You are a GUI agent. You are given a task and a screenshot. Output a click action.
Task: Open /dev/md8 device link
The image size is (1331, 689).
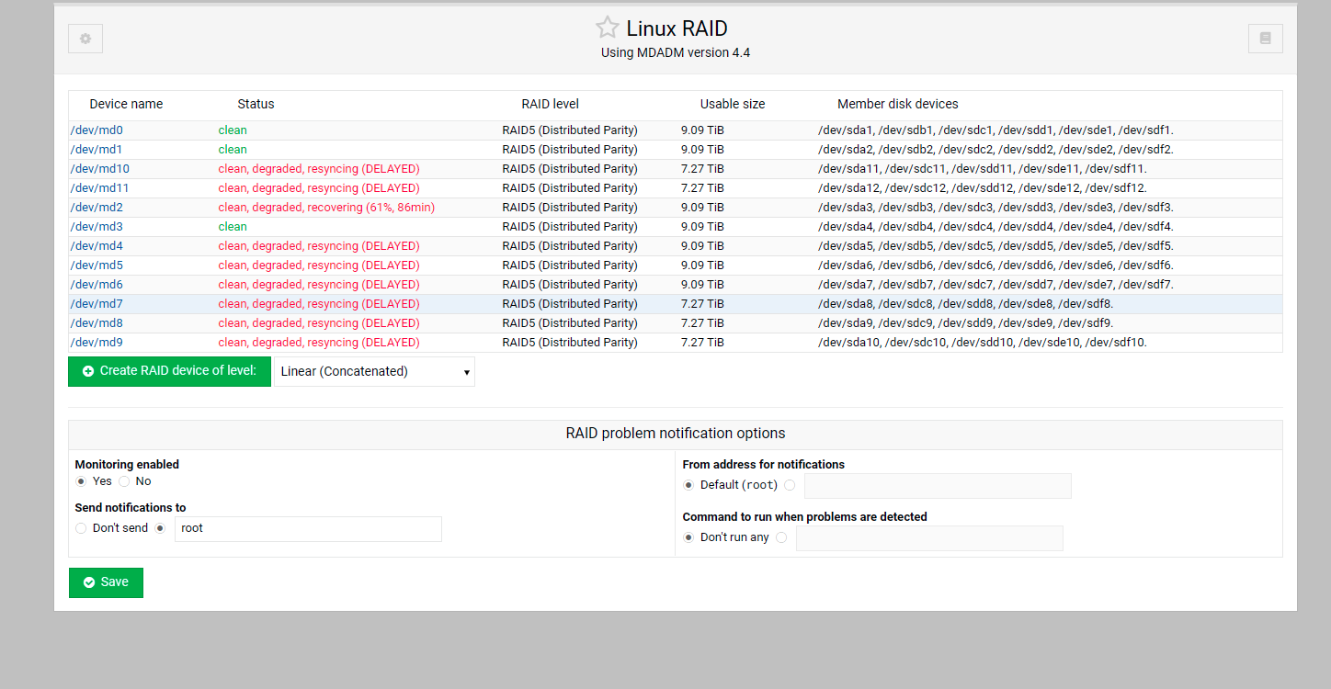[x=97, y=323]
